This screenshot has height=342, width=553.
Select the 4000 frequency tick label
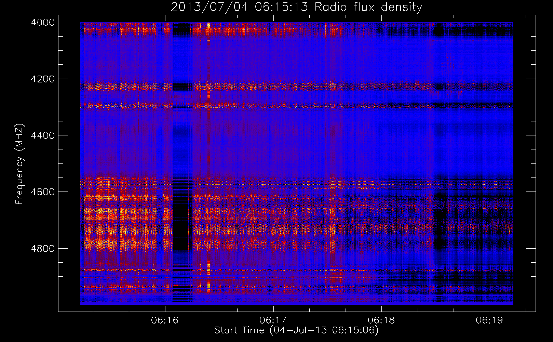point(43,22)
